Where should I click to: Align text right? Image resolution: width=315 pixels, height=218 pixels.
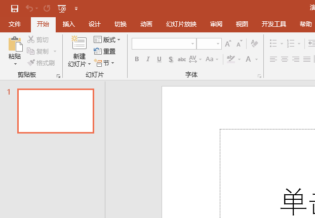point(296,59)
